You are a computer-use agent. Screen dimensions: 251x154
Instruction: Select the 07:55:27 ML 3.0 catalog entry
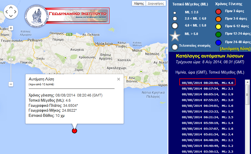pyautogui.click(x=207, y=100)
